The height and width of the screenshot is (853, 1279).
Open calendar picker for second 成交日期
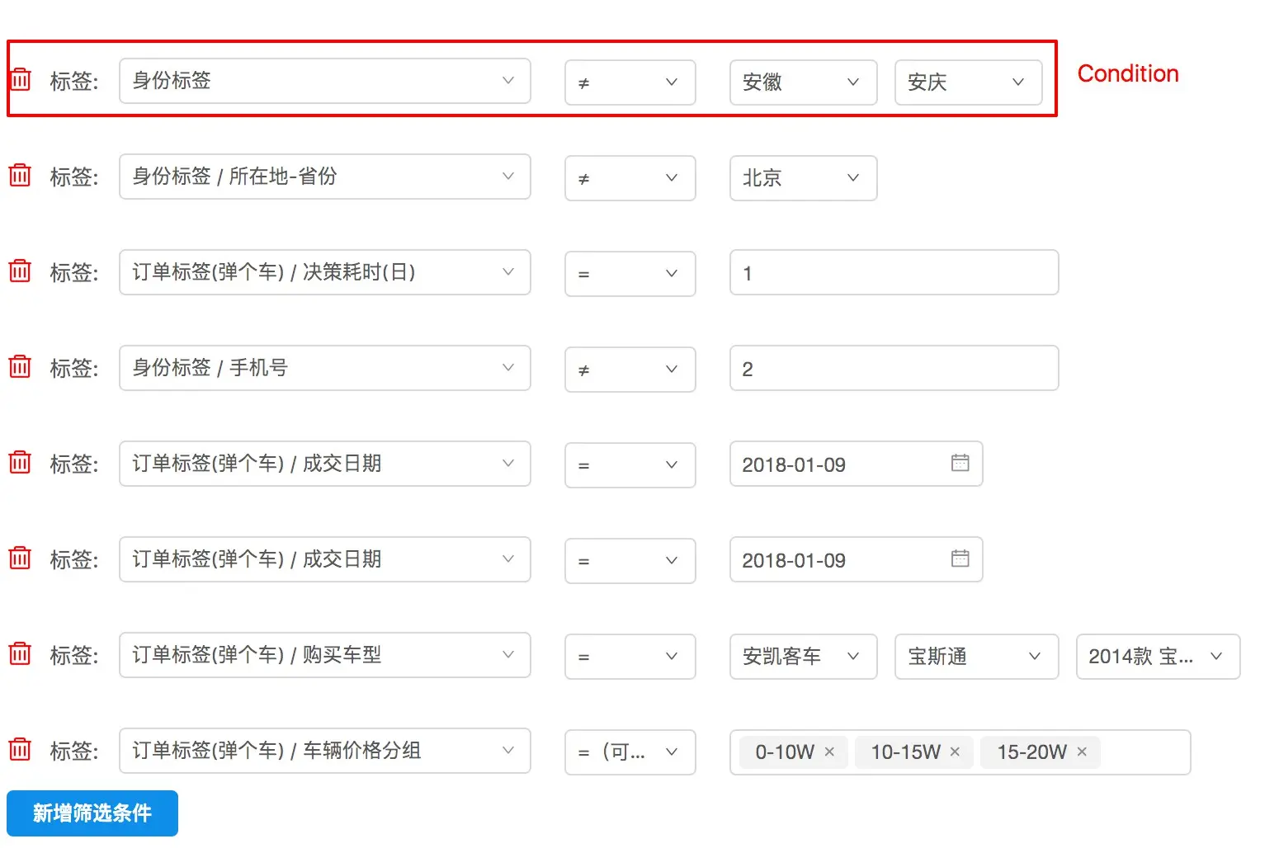(960, 558)
